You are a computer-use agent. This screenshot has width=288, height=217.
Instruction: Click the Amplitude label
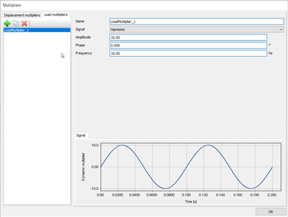pyautogui.click(x=83, y=37)
